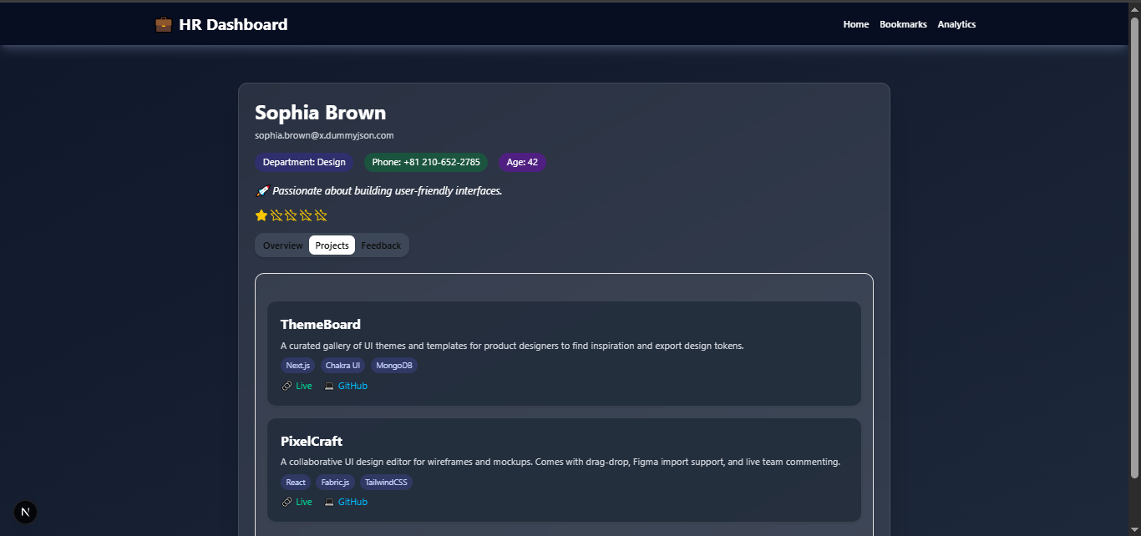Set rating to five stars
The height and width of the screenshot is (536, 1141).
[x=321, y=215]
